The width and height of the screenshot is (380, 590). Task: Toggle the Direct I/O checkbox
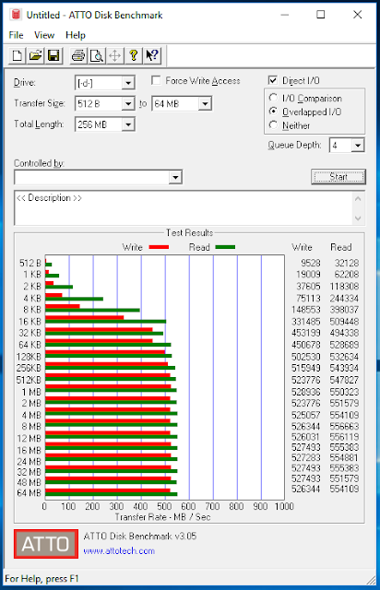point(273,80)
